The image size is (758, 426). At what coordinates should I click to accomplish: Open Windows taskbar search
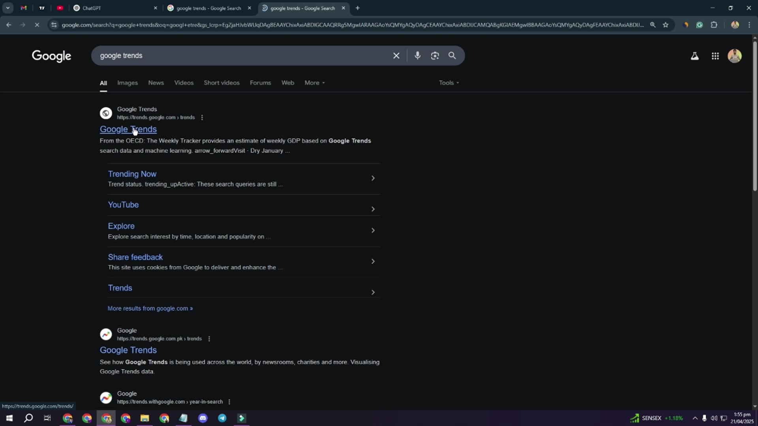[x=28, y=418]
